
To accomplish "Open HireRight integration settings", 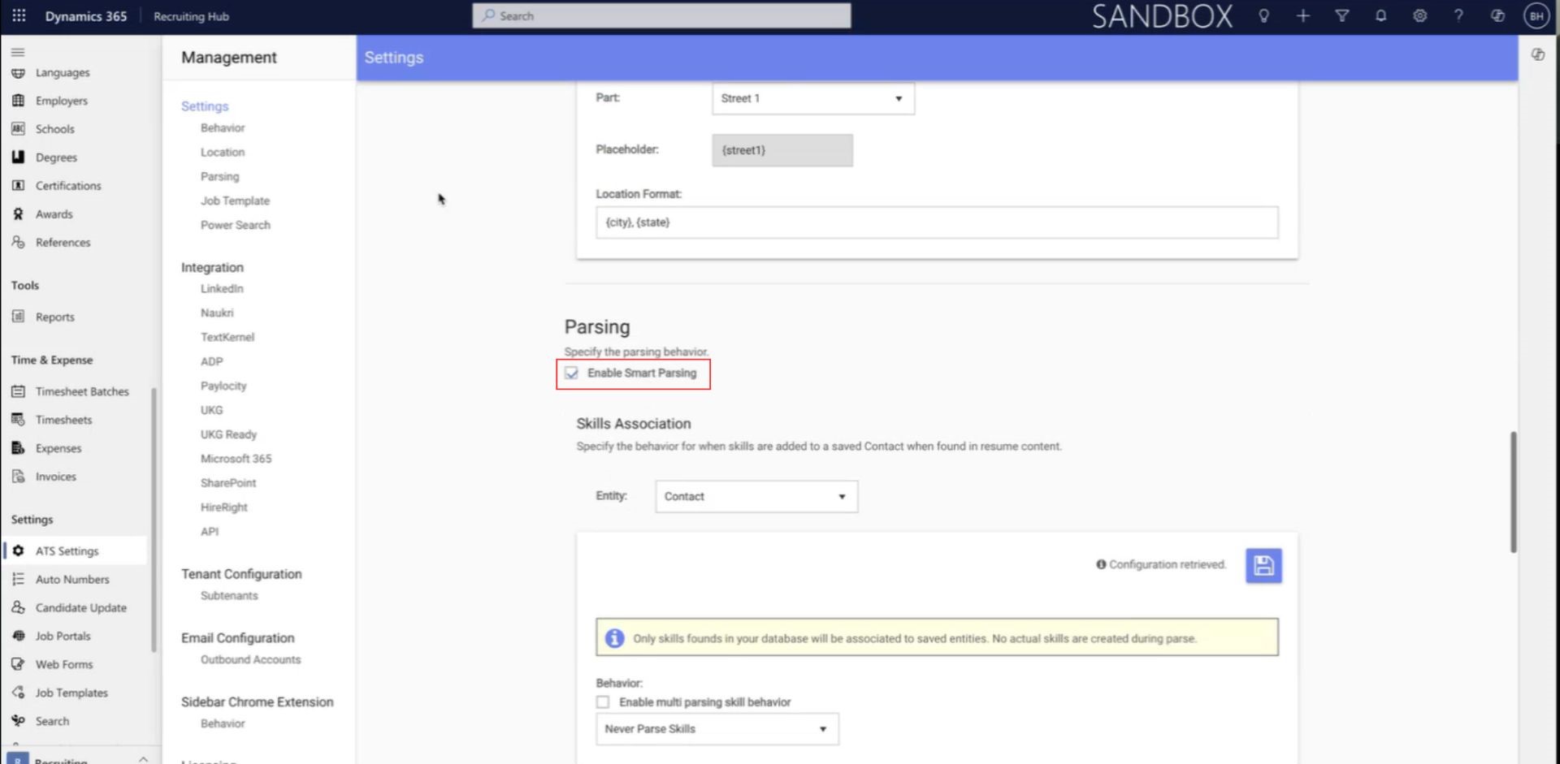I will (224, 508).
